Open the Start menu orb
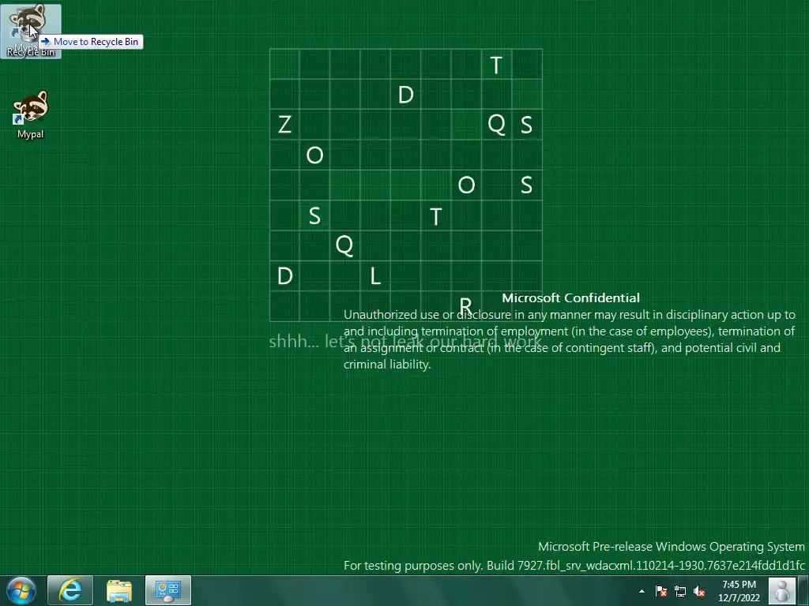The height and width of the screenshot is (606, 809). 21,590
